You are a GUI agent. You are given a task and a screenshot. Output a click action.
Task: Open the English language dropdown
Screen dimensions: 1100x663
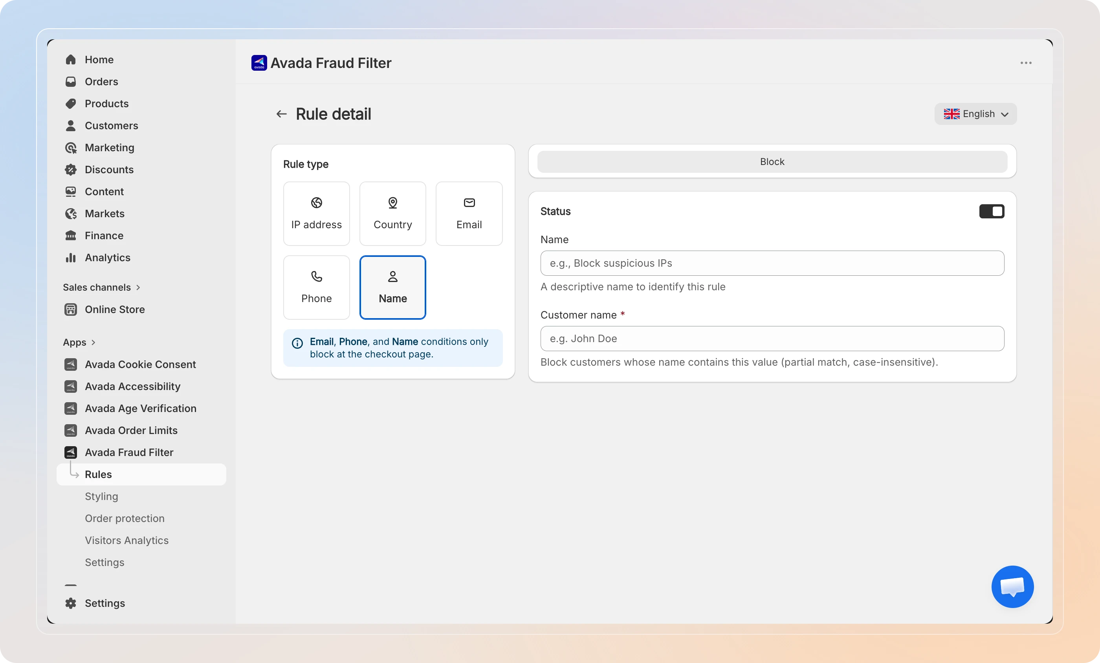pyautogui.click(x=975, y=114)
